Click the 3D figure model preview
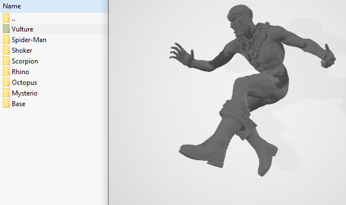Viewport: 346px width, 205px height. pyautogui.click(x=253, y=90)
